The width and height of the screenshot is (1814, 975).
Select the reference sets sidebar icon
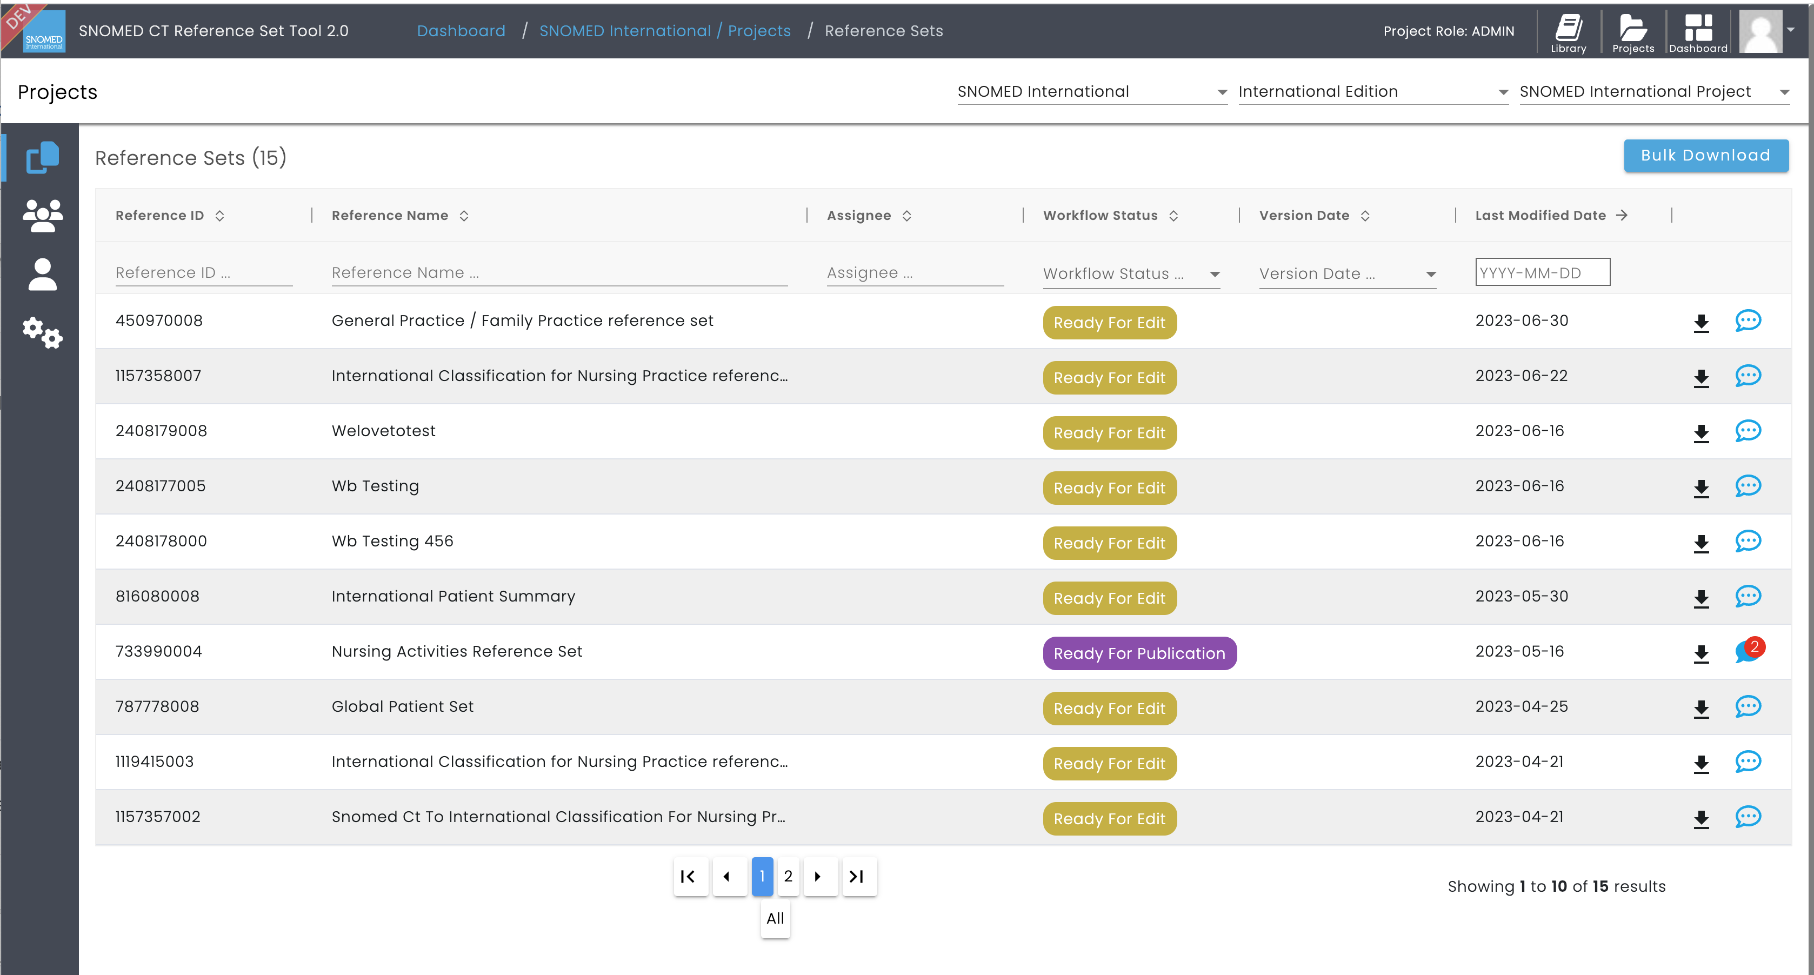click(x=42, y=157)
